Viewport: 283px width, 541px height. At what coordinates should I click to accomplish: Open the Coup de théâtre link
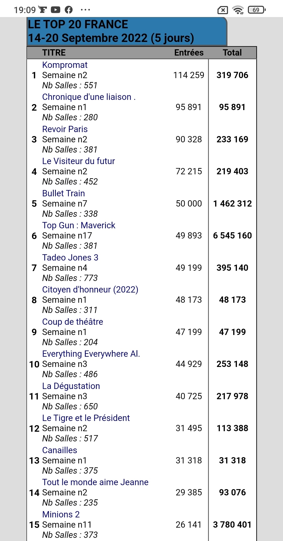73,322
